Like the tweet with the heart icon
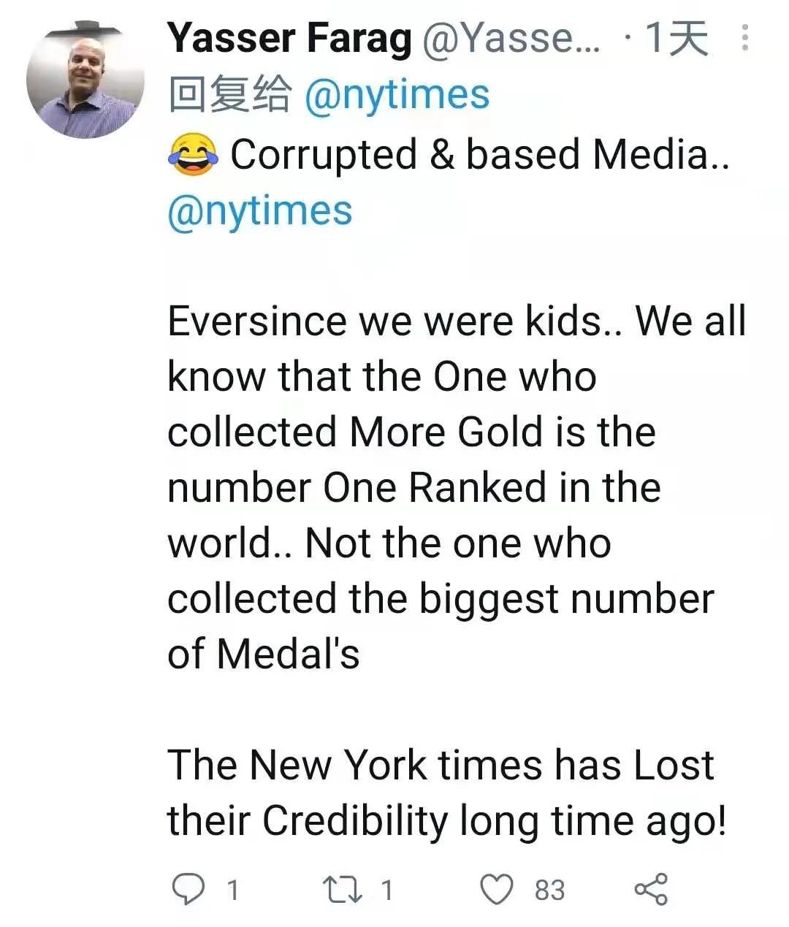 498,889
